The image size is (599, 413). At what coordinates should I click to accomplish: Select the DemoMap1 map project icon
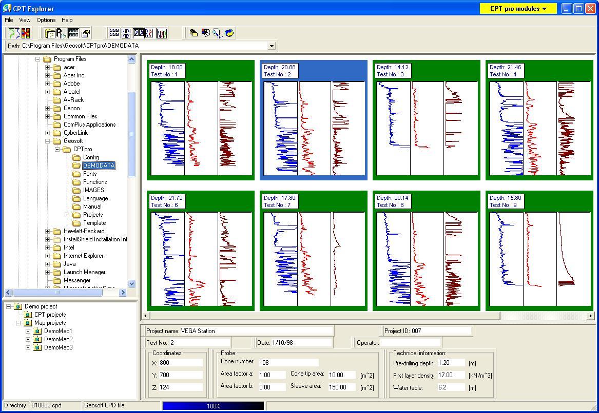click(37, 331)
